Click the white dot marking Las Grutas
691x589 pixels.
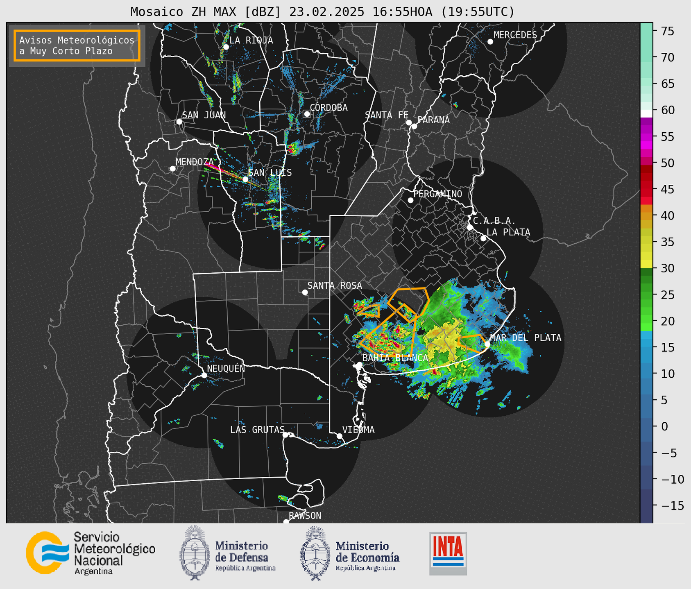point(285,435)
